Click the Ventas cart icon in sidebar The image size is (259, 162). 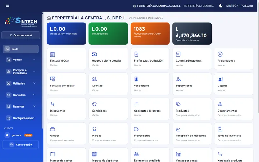pyautogui.click(x=8, y=60)
